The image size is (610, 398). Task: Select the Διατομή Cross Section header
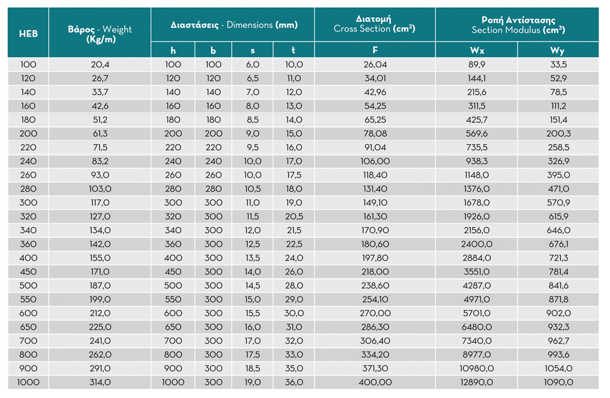click(x=375, y=25)
